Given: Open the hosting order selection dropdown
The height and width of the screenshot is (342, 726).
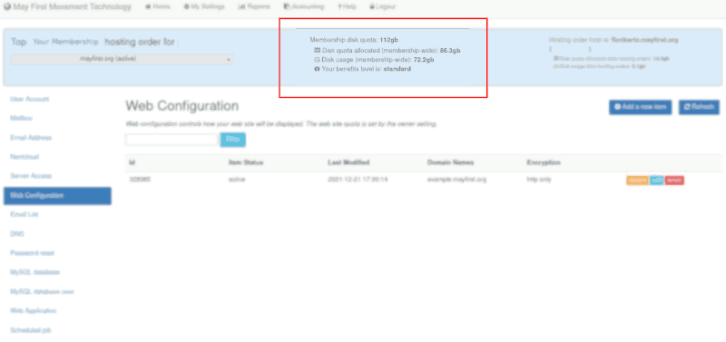Looking at the screenshot, I should click(x=122, y=59).
